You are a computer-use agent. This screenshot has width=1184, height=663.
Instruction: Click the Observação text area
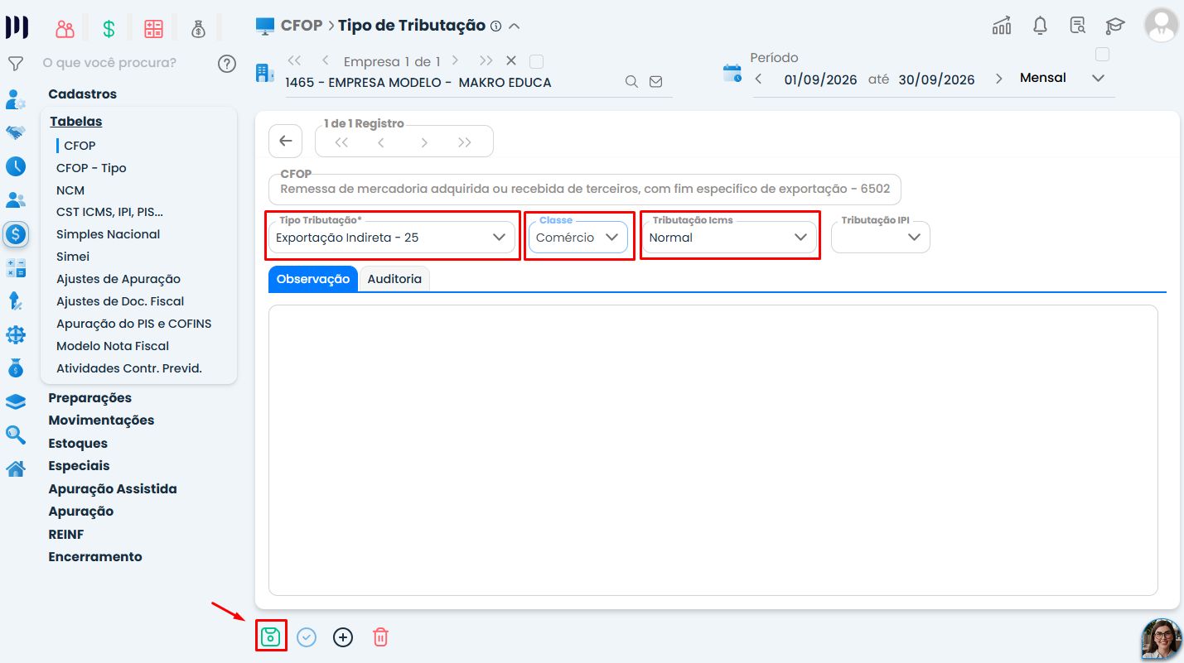click(x=713, y=450)
